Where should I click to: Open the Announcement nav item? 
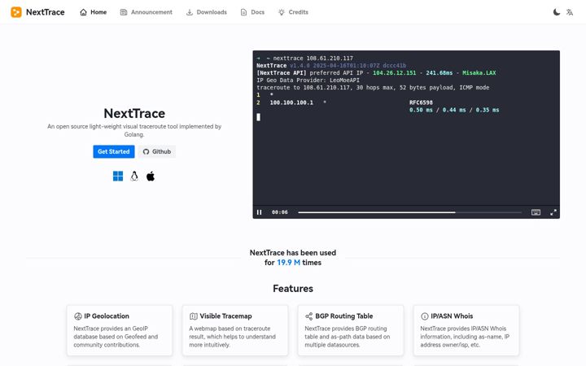[146, 12]
